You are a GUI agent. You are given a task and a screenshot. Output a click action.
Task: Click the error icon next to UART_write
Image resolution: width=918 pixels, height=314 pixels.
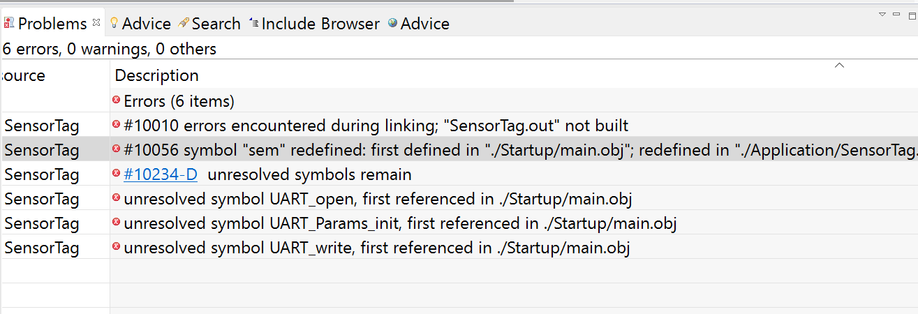(117, 246)
